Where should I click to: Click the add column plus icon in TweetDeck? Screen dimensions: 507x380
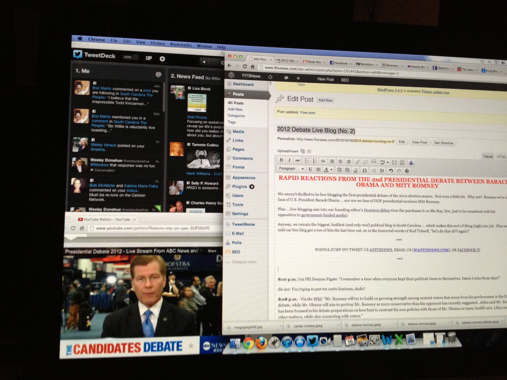coord(162,59)
